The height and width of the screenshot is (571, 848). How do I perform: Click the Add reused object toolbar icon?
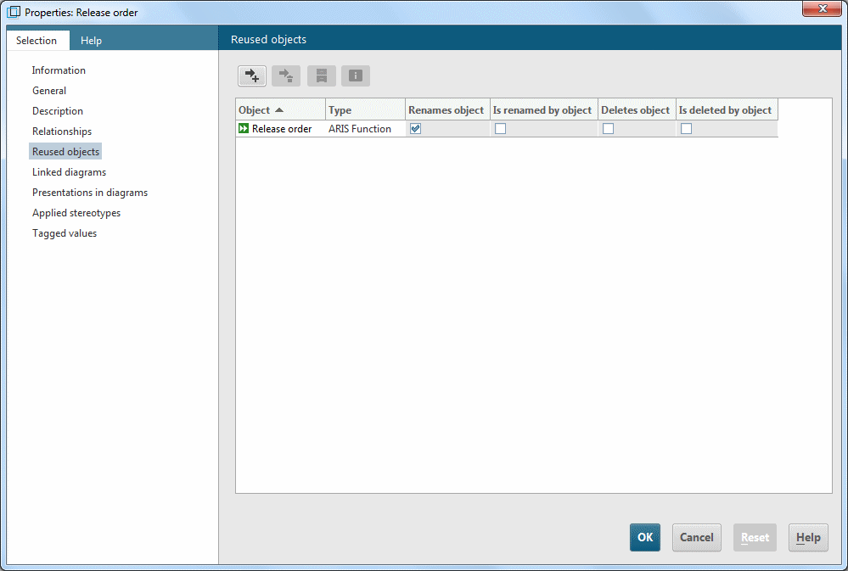click(x=252, y=76)
